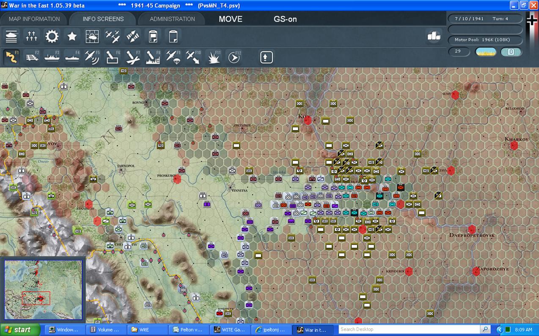This screenshot has width=539, height=336.
Task: Switch to the Volume... taskbar item
Action: (106, 330)
